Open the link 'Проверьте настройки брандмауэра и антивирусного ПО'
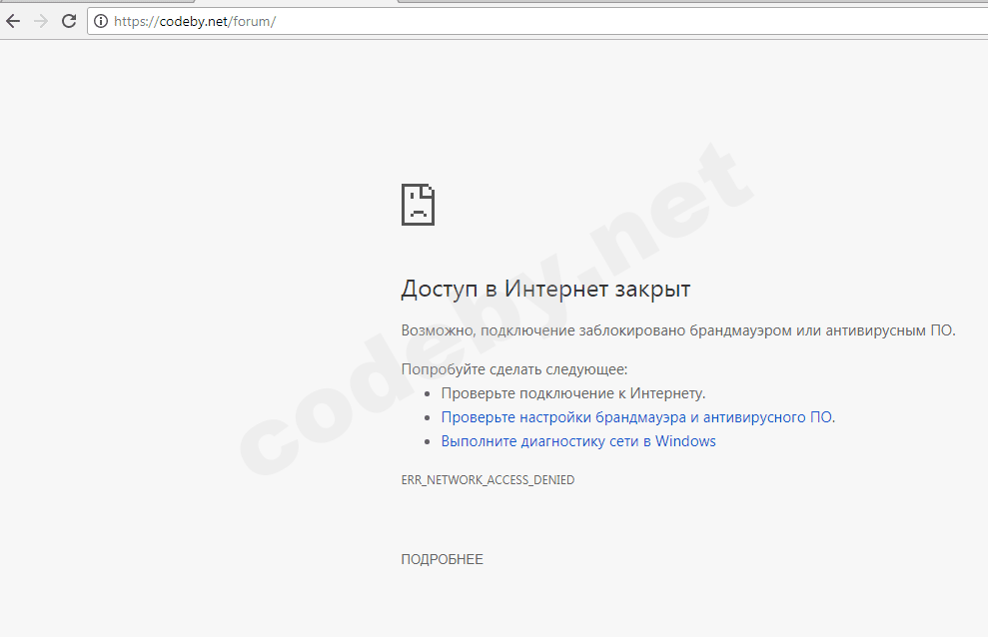Screen dimensions: 988x637 pos(637,417)
